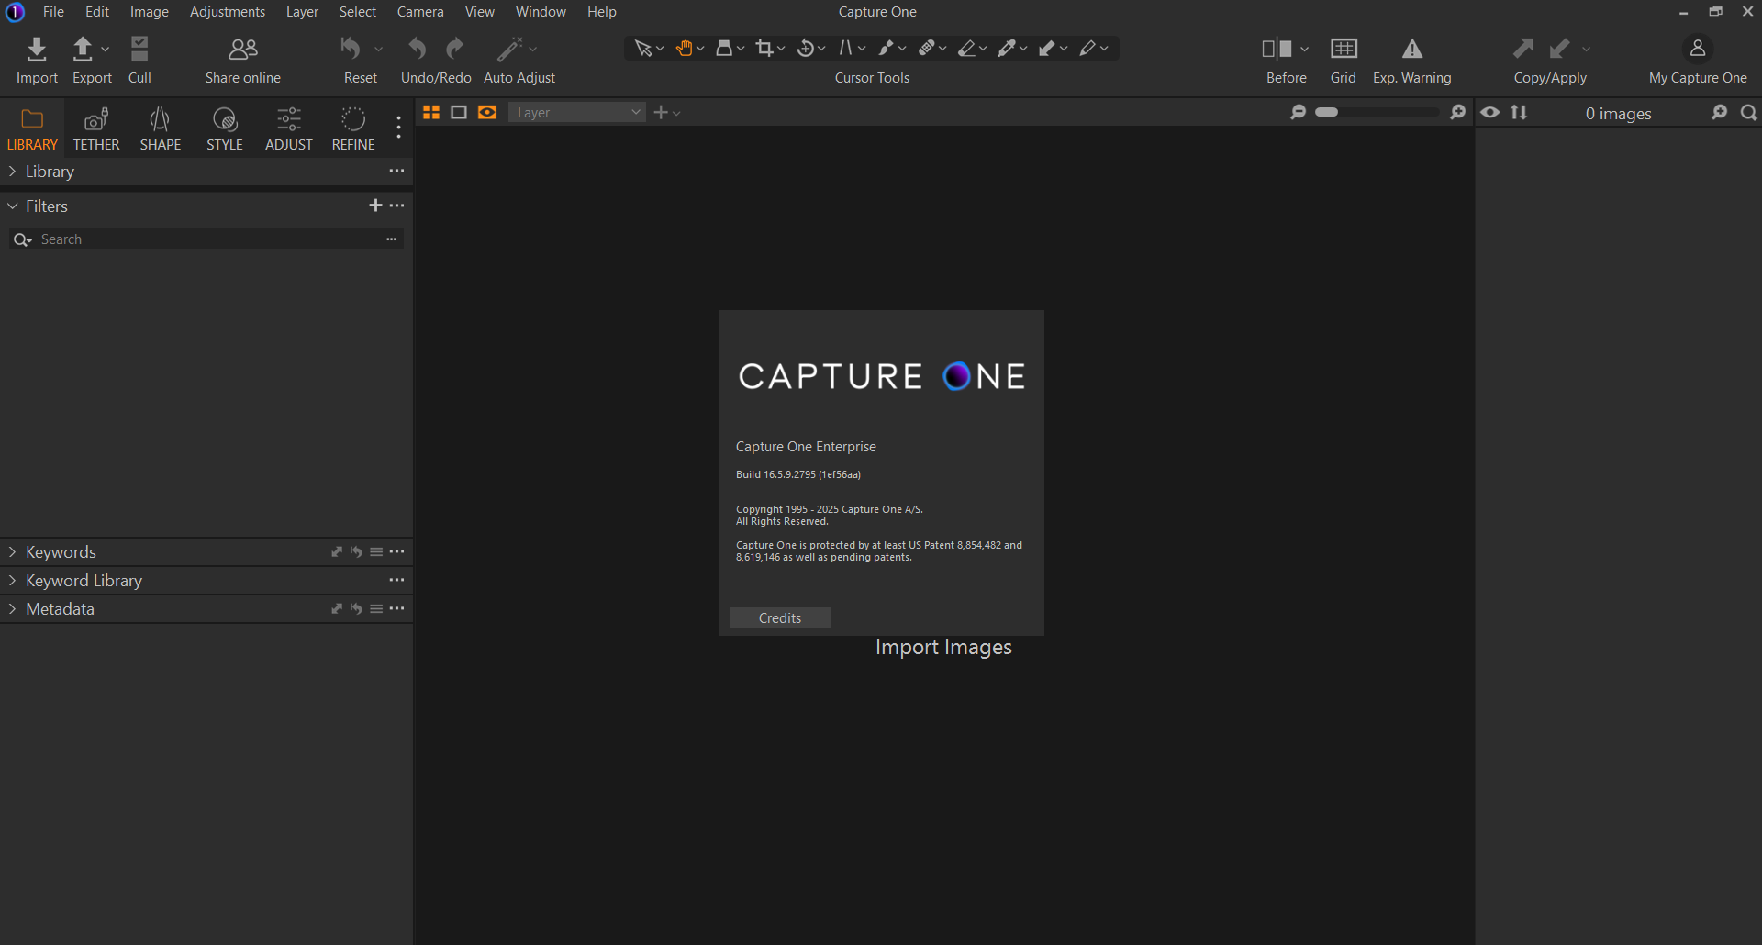The image size is (1762, 945).
Task: Click the add filter plus button
Action: tap(375, 206)
